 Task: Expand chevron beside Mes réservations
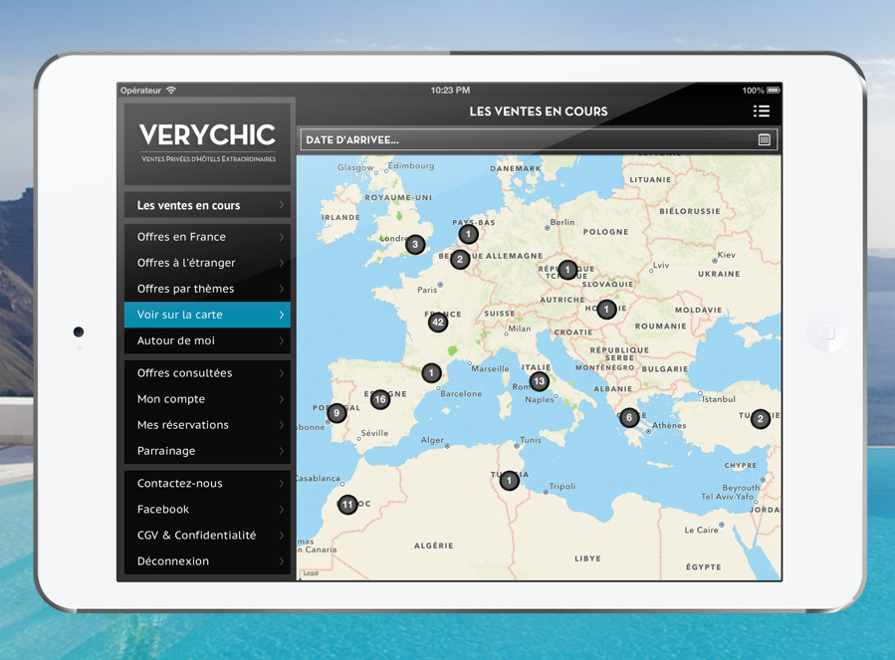[x=282, y=425]
